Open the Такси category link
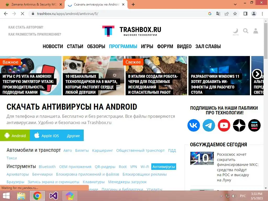 pyautogui.click(x=12, y=158)
